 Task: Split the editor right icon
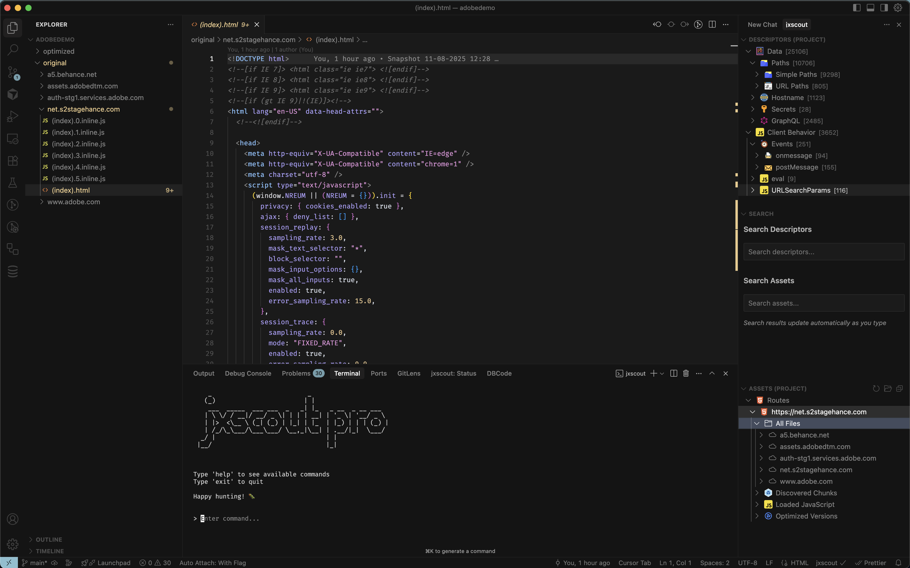[712, 24]
